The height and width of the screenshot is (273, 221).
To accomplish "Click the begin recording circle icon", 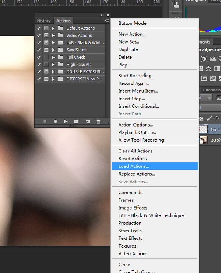I will click(x=55, y=121).
